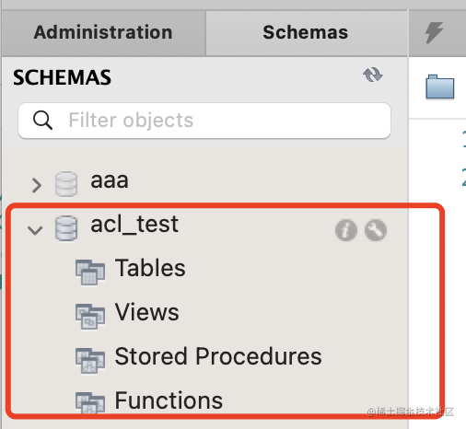Click the database icon next to aaa
This screenshot has height=429, width=466.
[x=66, y=184]
